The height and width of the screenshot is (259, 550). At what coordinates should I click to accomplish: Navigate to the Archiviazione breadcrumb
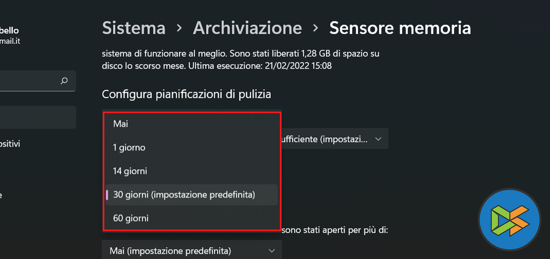click(247, 28)
